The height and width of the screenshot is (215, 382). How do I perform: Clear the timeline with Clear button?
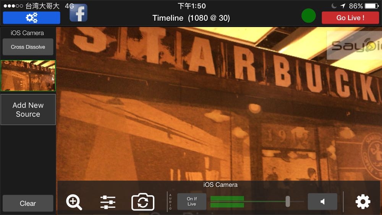(x=28, y=203)
